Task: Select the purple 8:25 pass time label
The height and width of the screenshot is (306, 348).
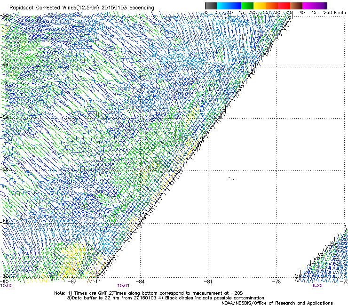Action: click(x=317, y=286)
